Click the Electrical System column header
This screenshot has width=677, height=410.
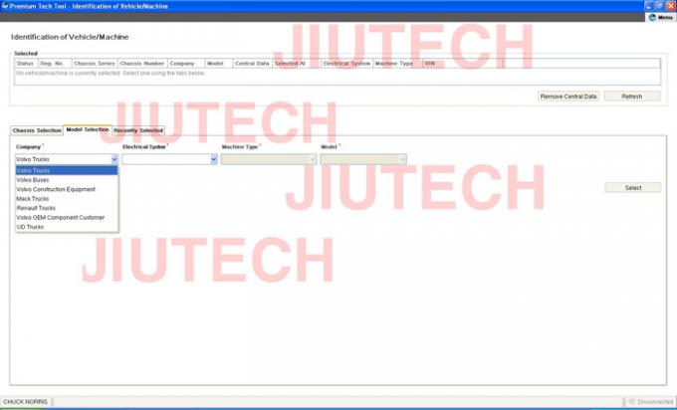(346, 64)
